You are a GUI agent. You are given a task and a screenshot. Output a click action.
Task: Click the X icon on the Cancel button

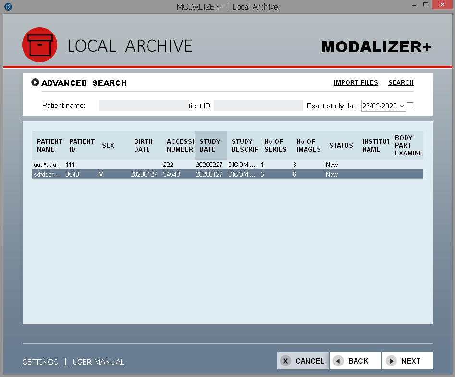click(285, 361)
